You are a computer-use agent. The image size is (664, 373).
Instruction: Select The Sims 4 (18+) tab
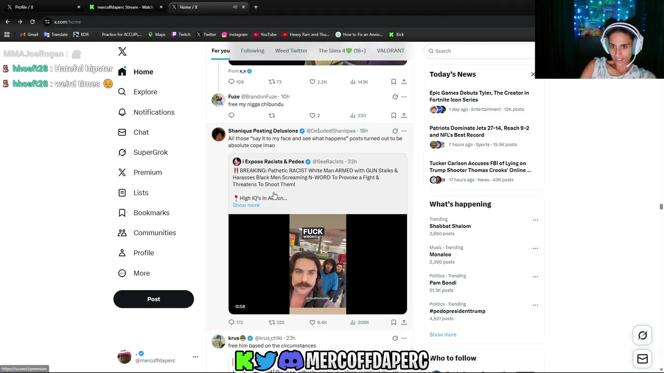pos(342,51)
